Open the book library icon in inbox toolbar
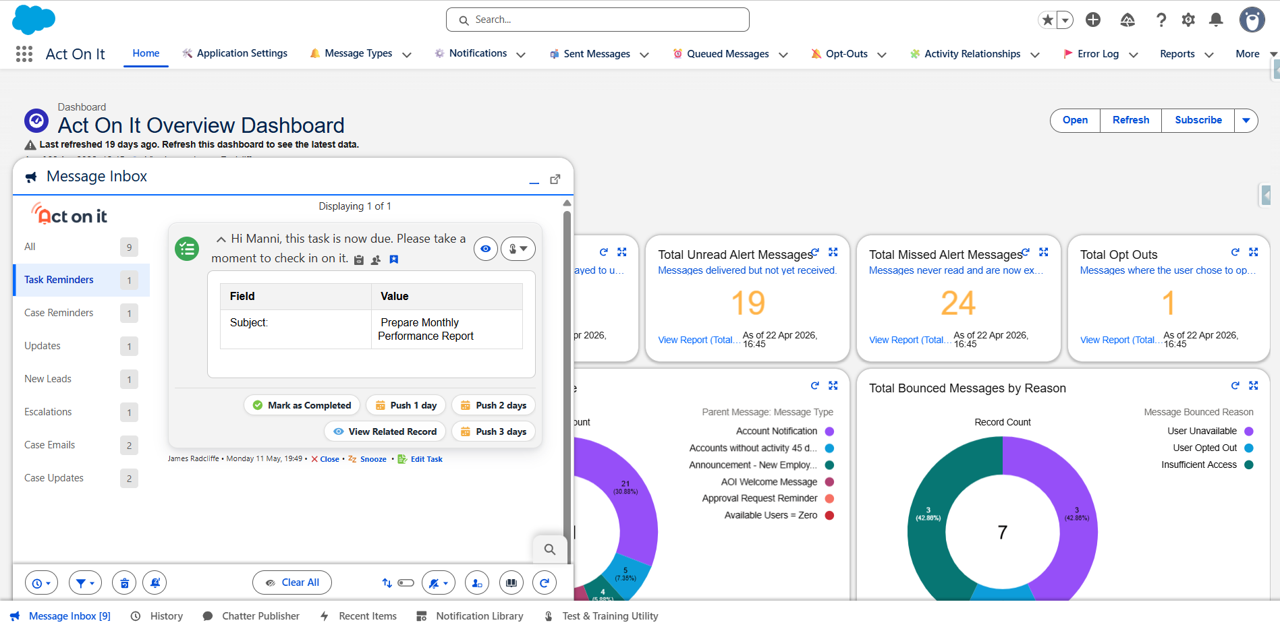Image resolution: width=1280 pixels, height=629 pixels. coord(511,583)
